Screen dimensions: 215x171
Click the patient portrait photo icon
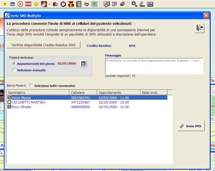pos(44,4)
